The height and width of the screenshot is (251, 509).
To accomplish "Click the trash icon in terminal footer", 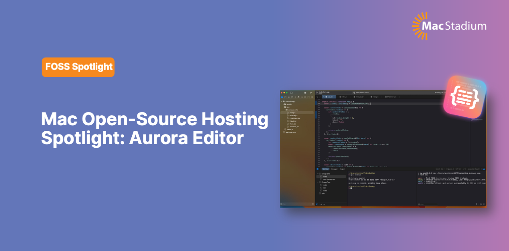I will coord(477,204).
